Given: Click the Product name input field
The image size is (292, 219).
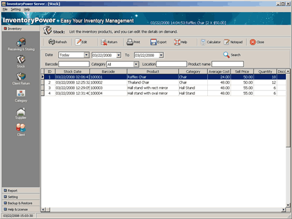Looking at the screenshot, I should coord(228,64).
